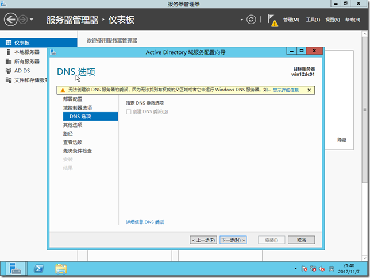This screenshot has width=370, height=278.
Task: Click the Server Manager title bar icon
Action: pyautogui.click(x=3, y=4)
